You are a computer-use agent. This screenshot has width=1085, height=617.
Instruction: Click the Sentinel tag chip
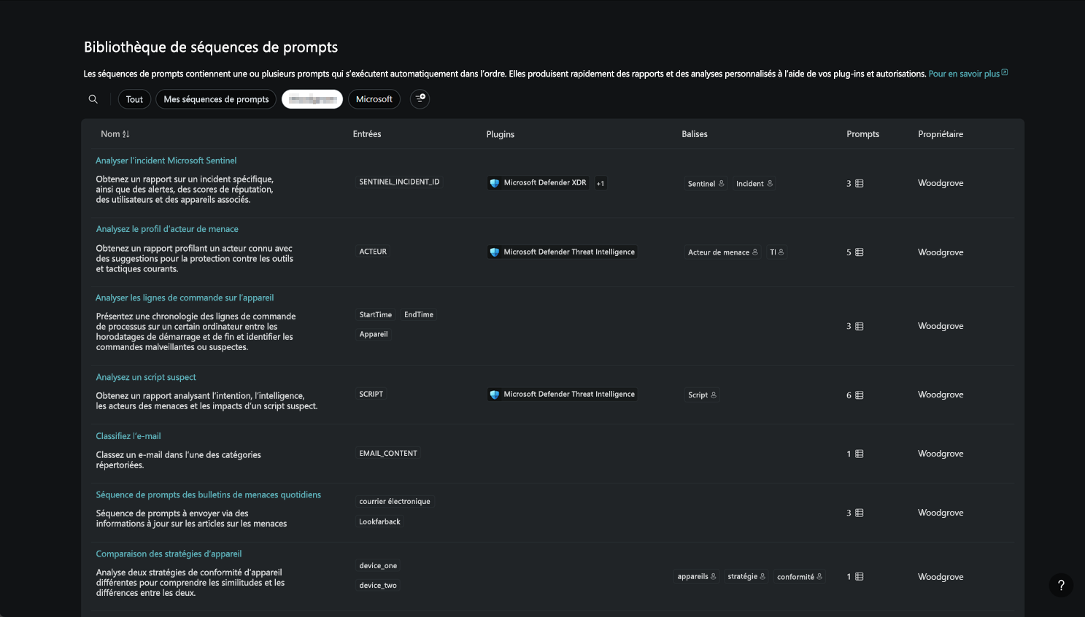tap(706, 184)
